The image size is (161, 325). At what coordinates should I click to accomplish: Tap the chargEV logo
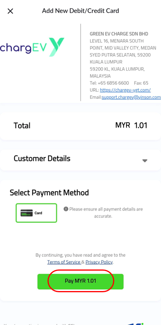pyautogui.click(x=32, y=47)
